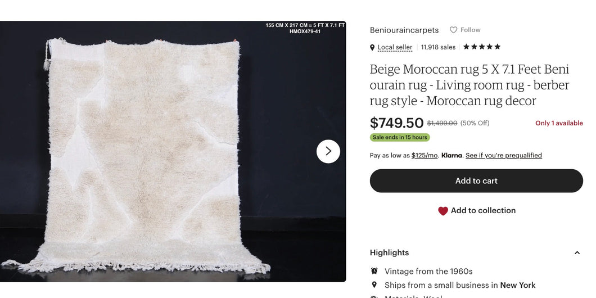
Task: Click See if you're prequalified
Action: coord(503,155)
